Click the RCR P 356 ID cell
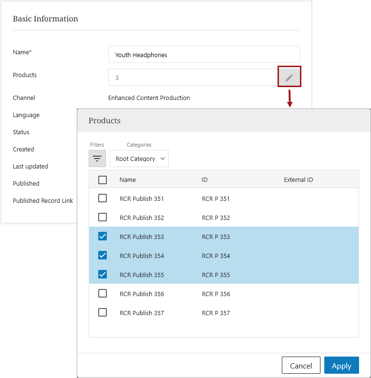This screenshot has height=378, width=371. (216, 294)
